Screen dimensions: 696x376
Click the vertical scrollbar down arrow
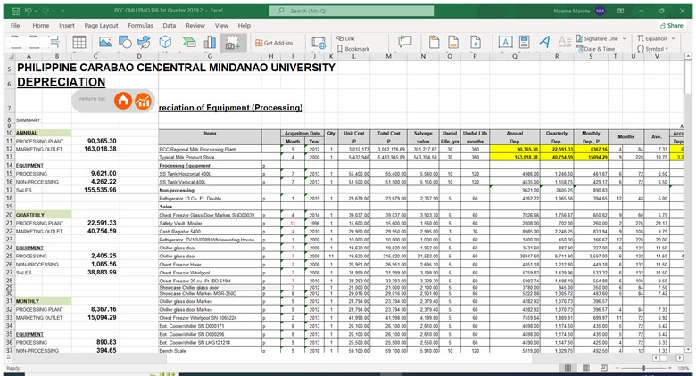[x=688, y=349]
